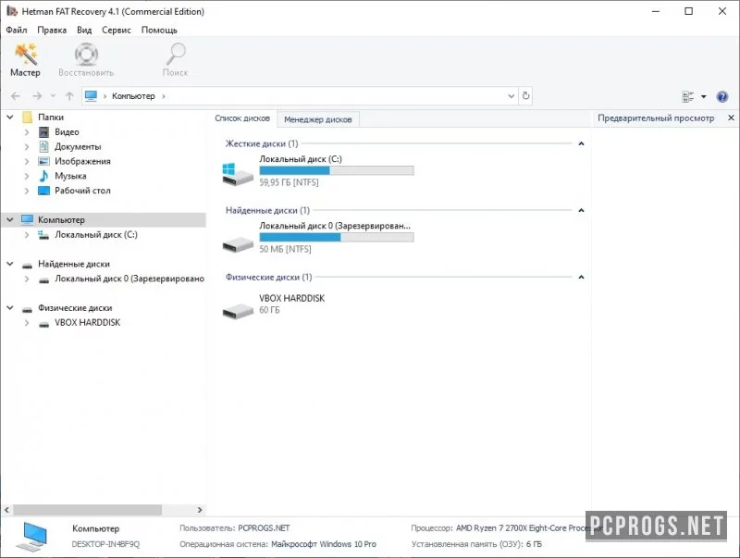Collapse Найденные диски tree node

point(10,264)
